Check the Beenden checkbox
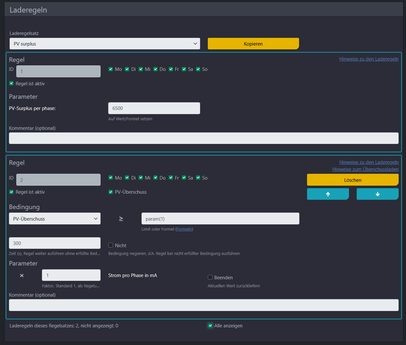This screenshot has height=345, width=406. pos(210,277)
